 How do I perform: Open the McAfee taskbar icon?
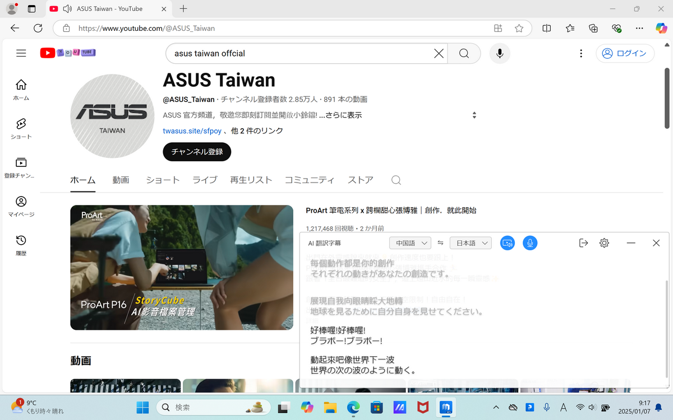423,407
